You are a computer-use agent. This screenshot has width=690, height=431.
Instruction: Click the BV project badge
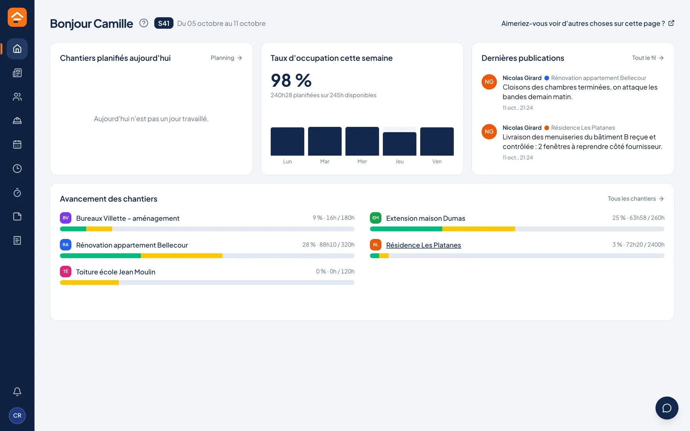tap(66, 218)
